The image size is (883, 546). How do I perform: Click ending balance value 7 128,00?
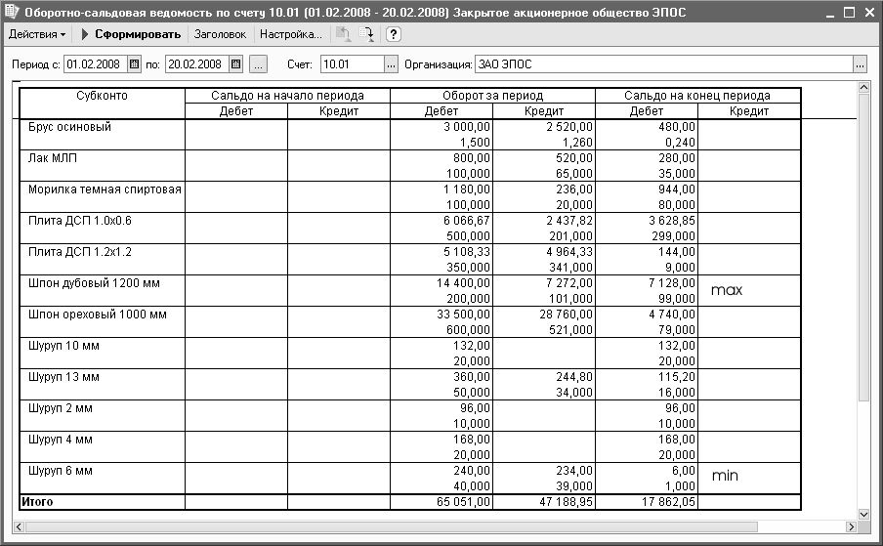(672, 283)
